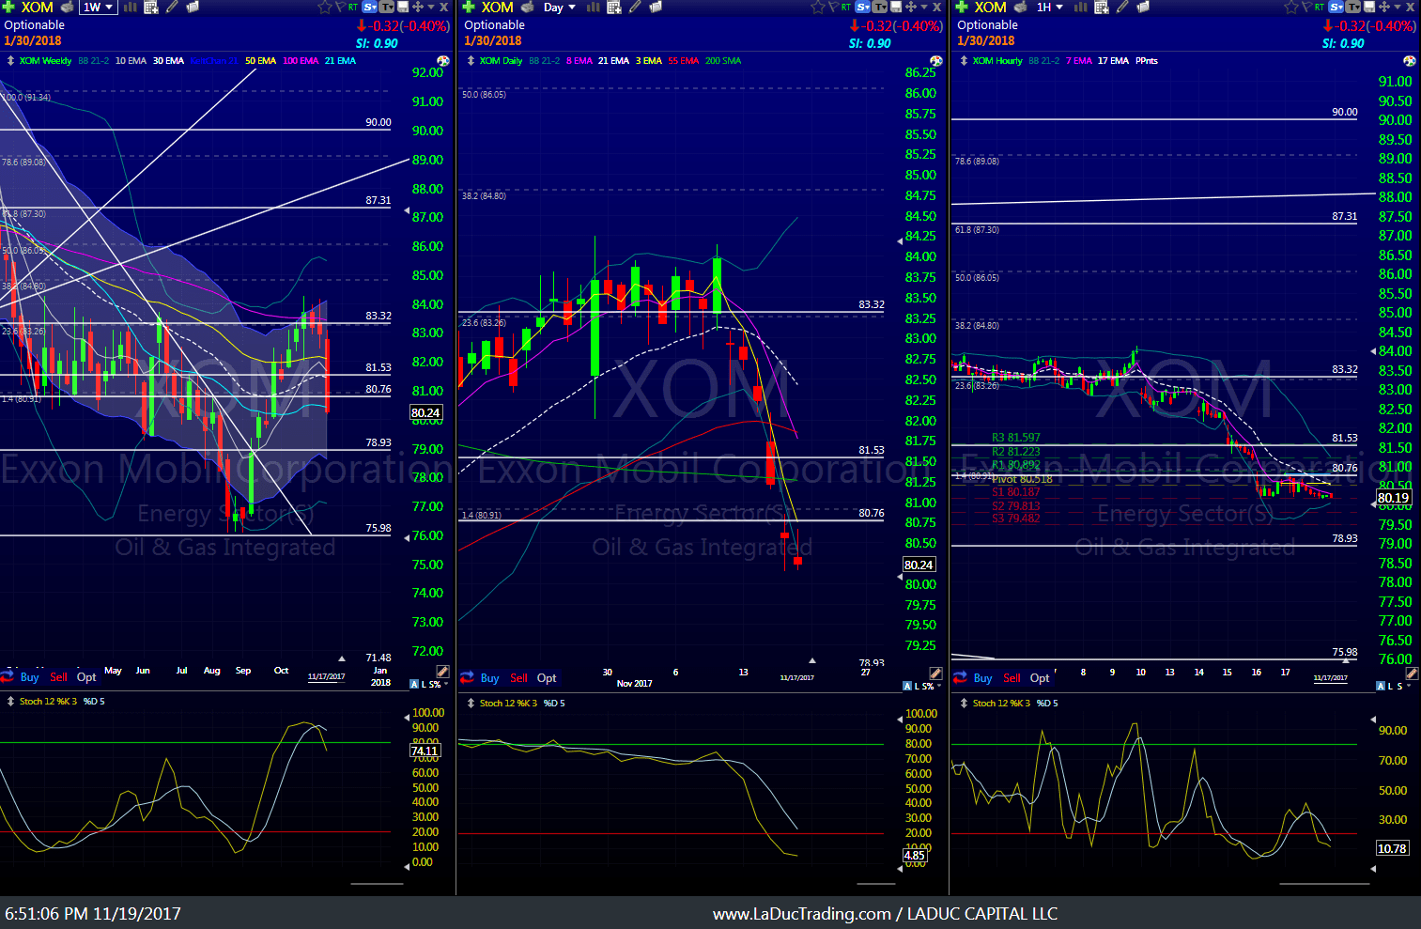Screen dimensions: 1421x929
Task: Open the gray T dropdown in weekly chart
Action: pyautogui.click(x=386, y=7)
